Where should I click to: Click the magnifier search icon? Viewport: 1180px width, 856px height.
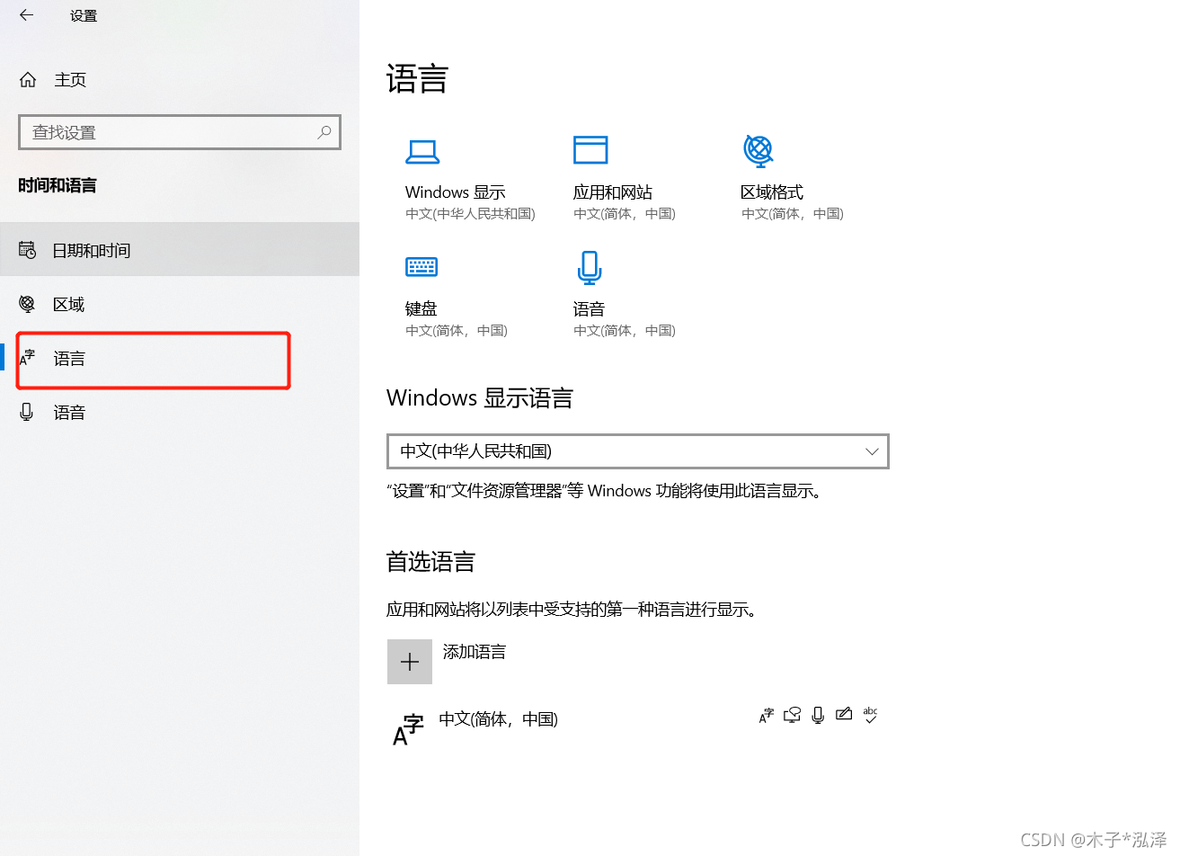coord(324,132)
